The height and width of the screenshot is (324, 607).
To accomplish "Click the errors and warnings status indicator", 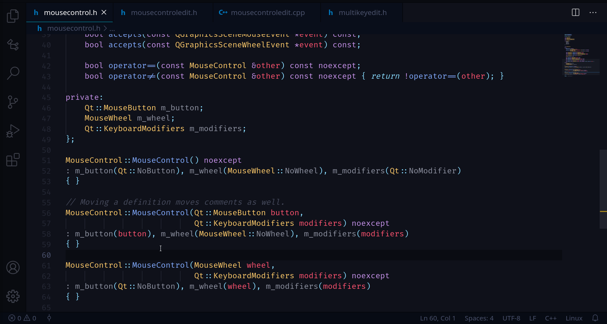I will [x=22, y=318].
